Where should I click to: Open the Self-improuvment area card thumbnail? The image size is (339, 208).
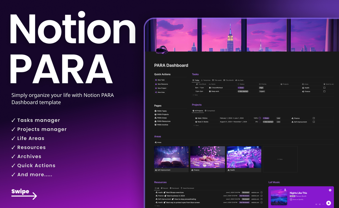pyautogui.click(x=171, y=157)
